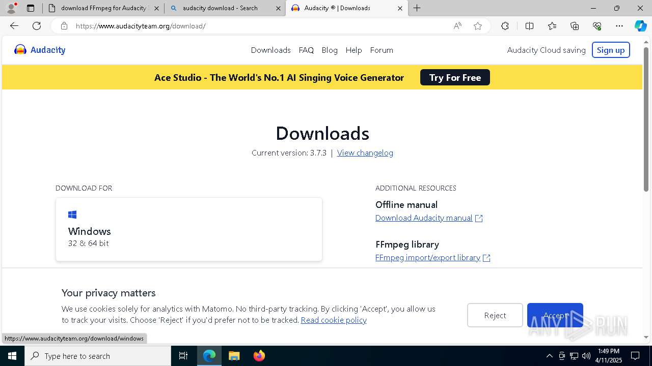This screenshot has height=366, width=652.
Task: Activate Read aloud icon in address bar
Action: (x=457, y=26)
